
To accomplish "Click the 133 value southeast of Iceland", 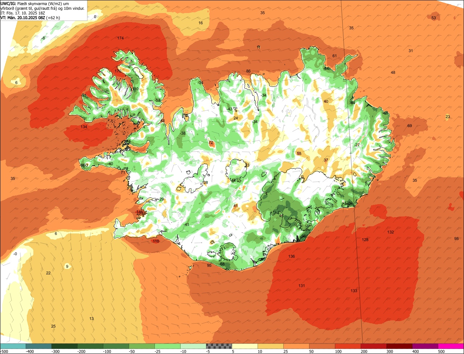I will pyautogui.click(x=354, y=291).
